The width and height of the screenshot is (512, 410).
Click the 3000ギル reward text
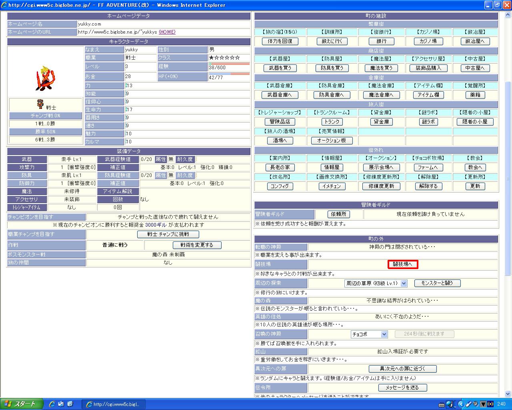[156, 225]
